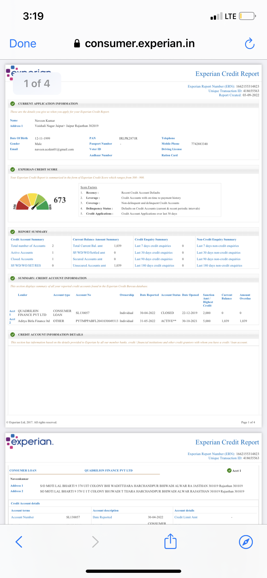
Task: Select Last 180 days credit enquiries label
Action: pos(154,265)
